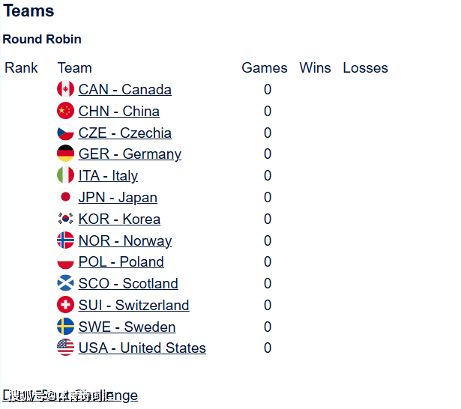Go to the SWE - Sweden team page

tap(127, 327)
